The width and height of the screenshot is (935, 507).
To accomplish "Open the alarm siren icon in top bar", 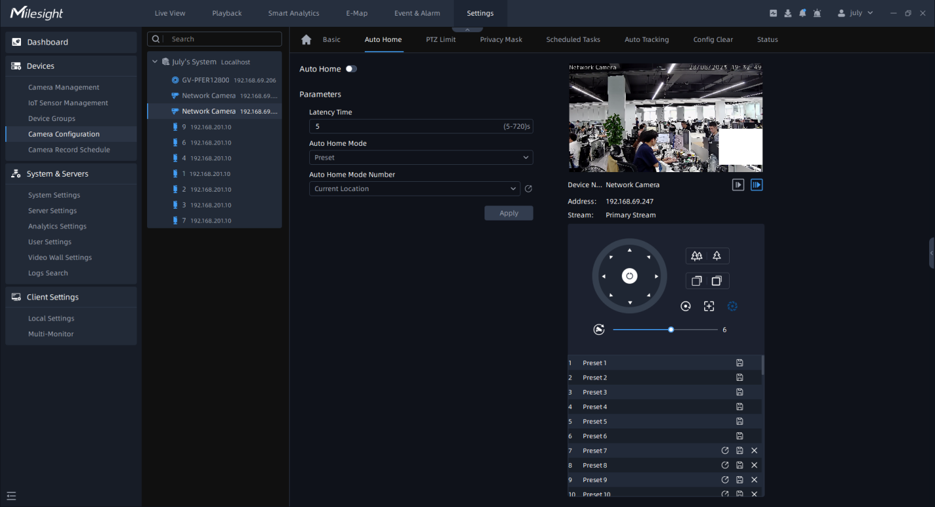I will click(817, 13).
